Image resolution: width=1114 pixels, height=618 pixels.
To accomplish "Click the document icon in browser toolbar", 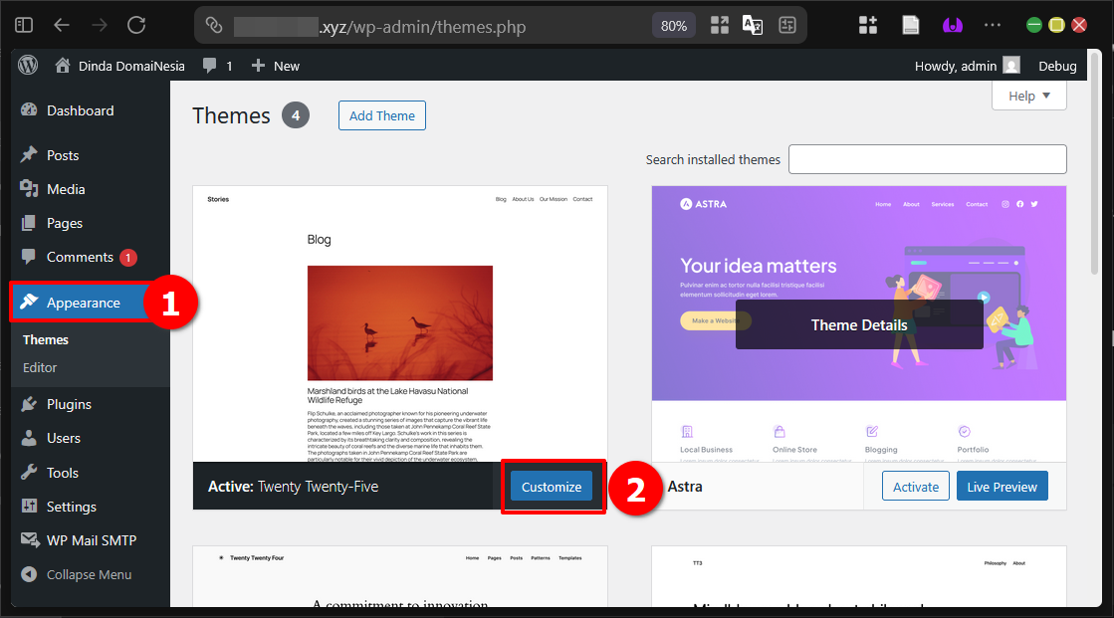I will pos(911,26).
